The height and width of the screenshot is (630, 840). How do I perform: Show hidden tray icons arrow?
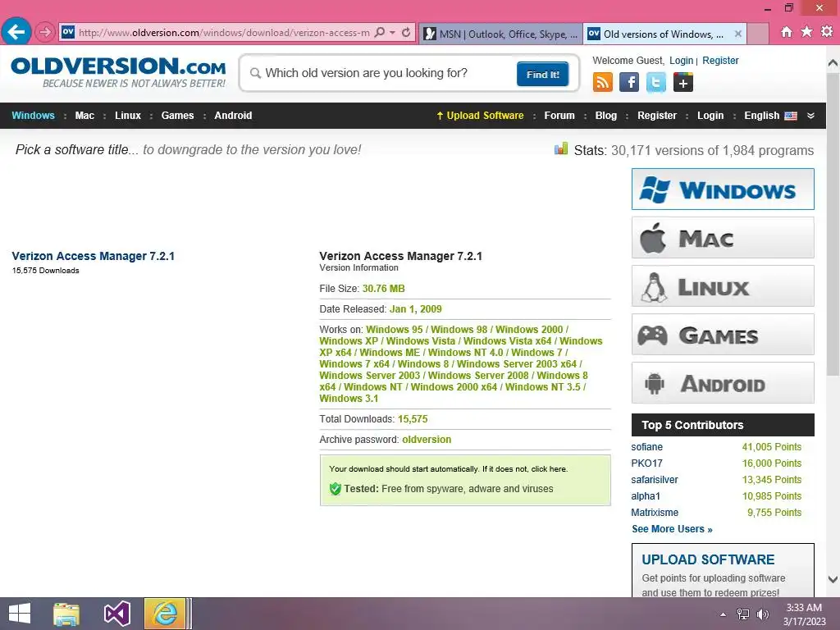[723, 614]
